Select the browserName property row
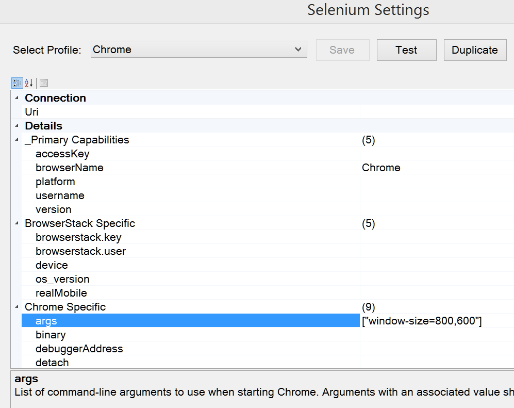Image resolution: width=514 pixels, height=408 pixels. [x=70, y=168]
